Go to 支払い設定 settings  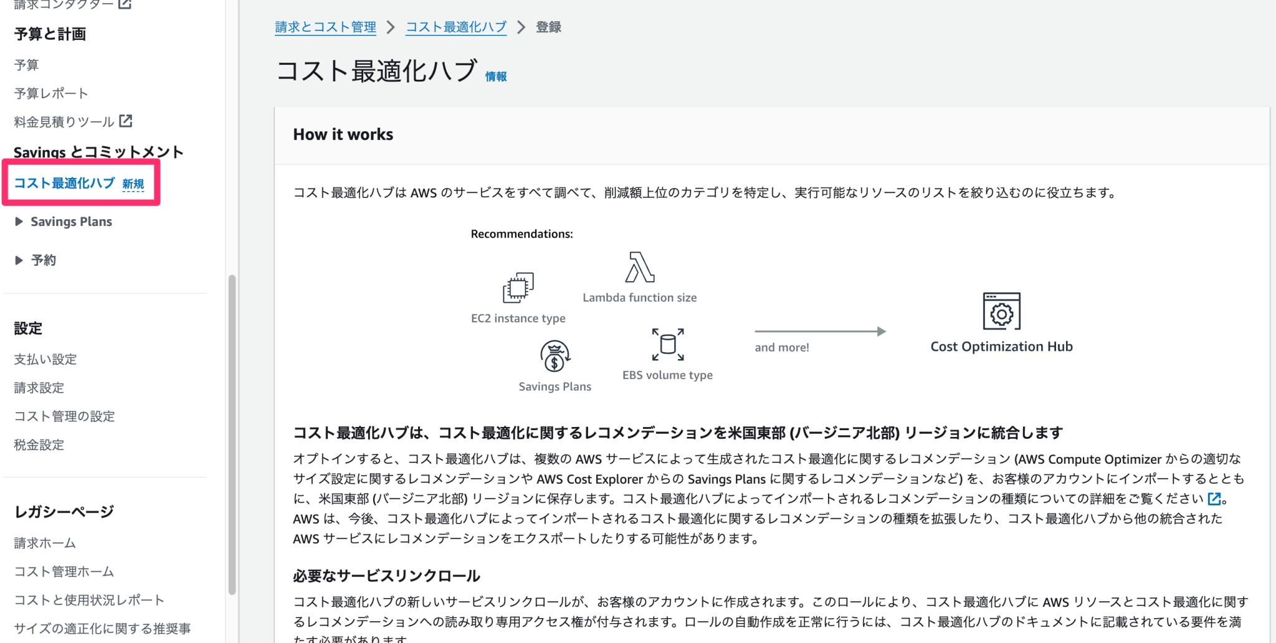tap(45, 359)
